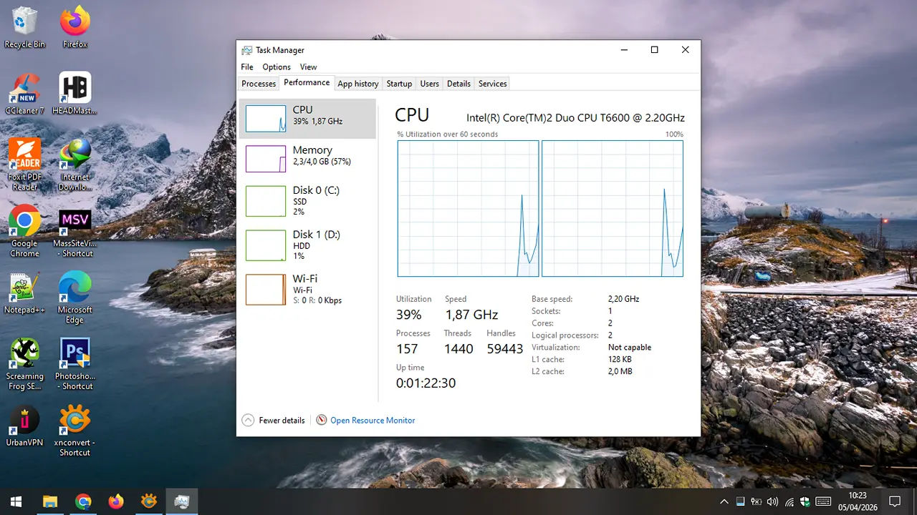The image size is (917, 515).
Task: Switch to the Services tab
Action: pyautogui.click(x=493, y=84)
